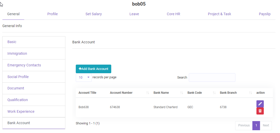The width and height of the screenshot is (280, 133).
Task: Sort by Bank Code column arrows
Action: click(x=214, y=93)
